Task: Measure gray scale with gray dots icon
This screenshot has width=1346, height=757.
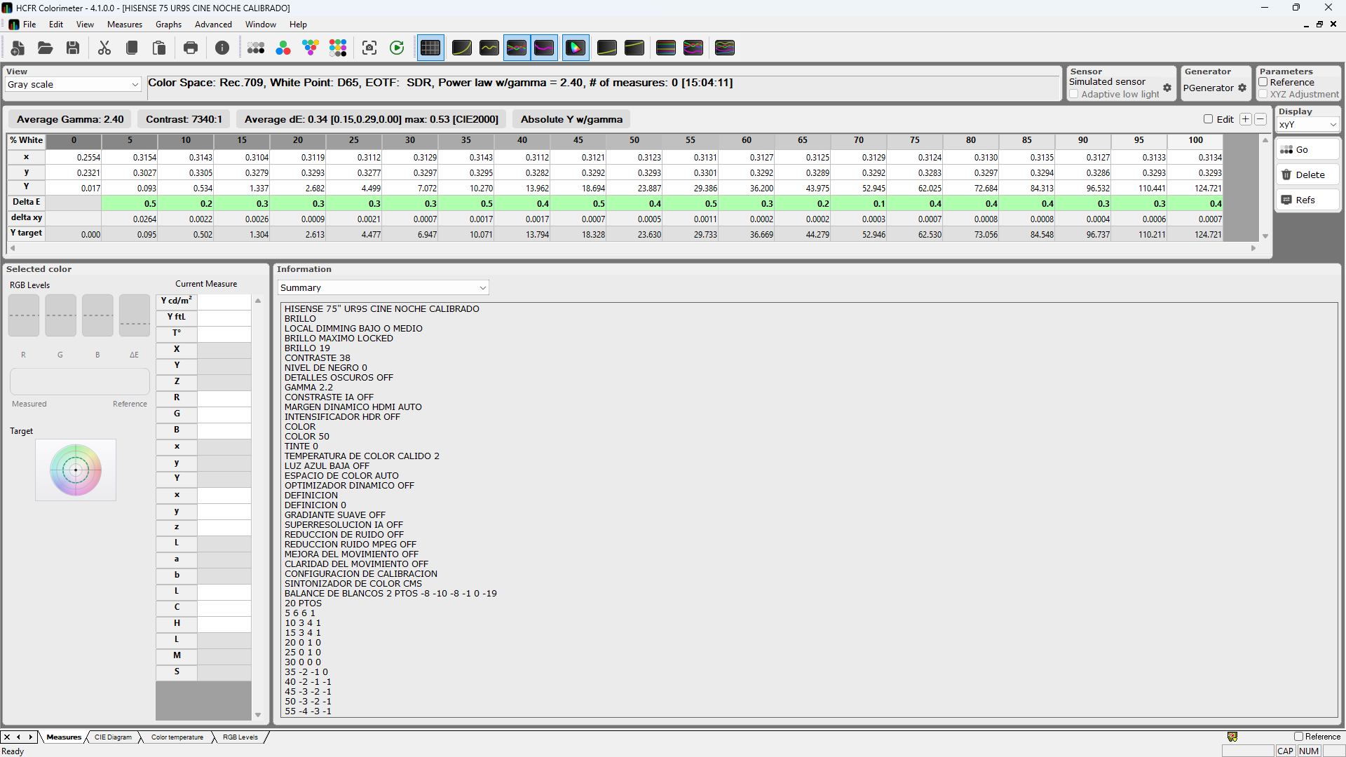Action: [x=256, y=48]
